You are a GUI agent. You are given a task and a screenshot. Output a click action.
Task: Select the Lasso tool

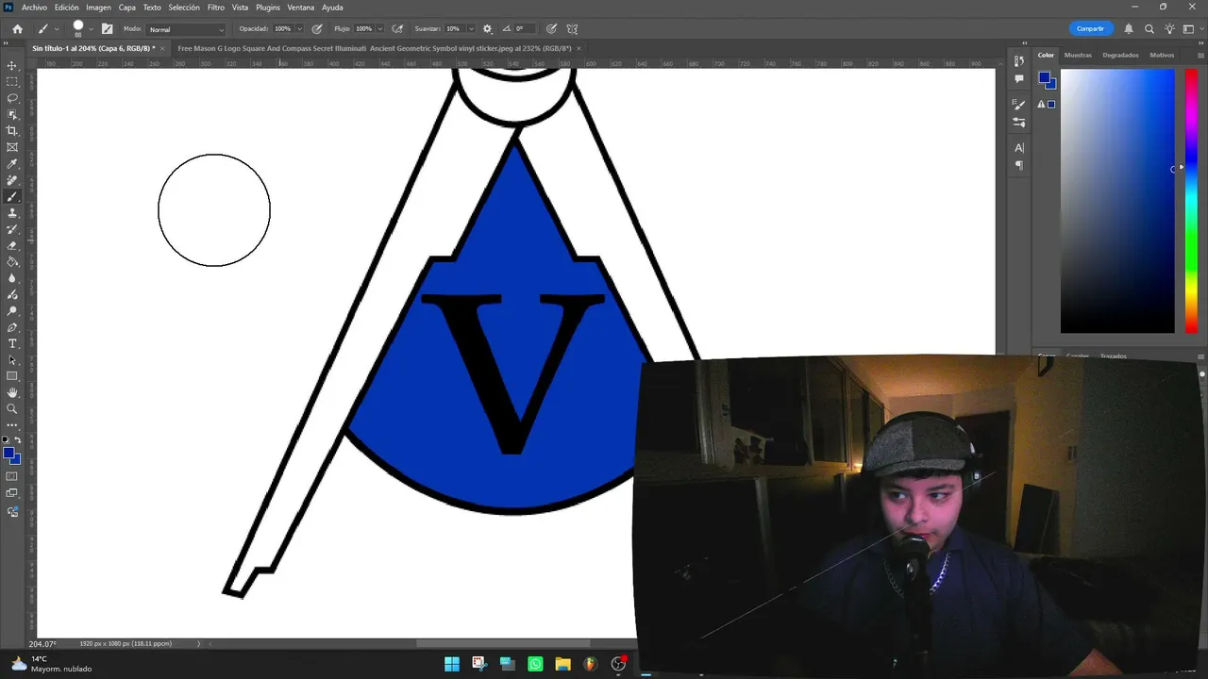click(12, 98)
